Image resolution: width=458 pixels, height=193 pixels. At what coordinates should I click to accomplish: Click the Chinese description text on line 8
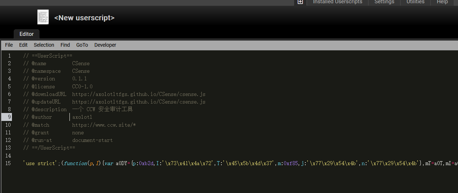click(102, 109)
